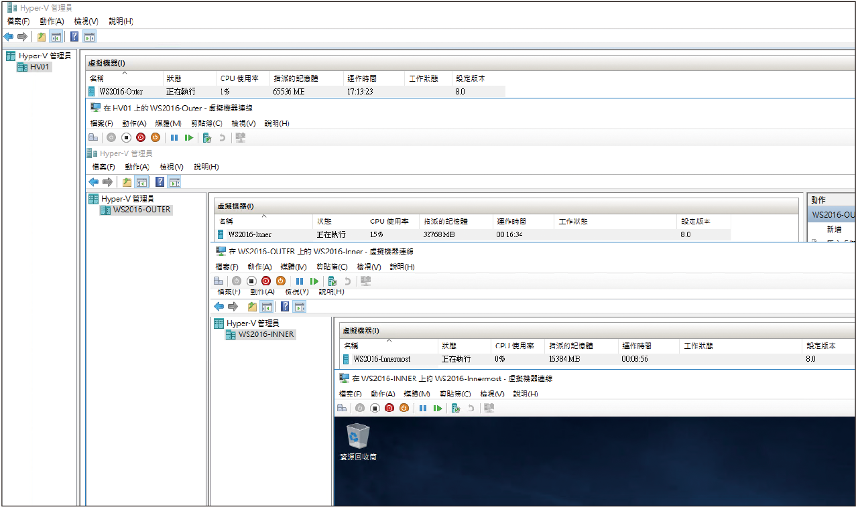Open 檢視(V) menu in WS2016-Inner connection

[369, 267]
